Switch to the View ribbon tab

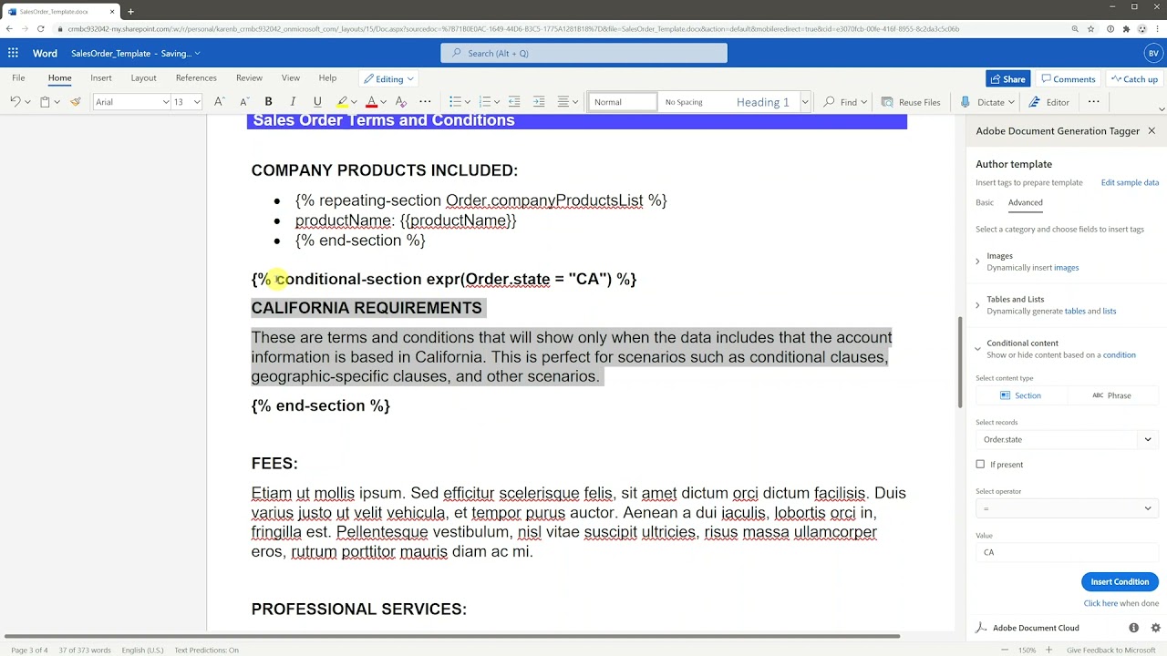pos(291,78)
